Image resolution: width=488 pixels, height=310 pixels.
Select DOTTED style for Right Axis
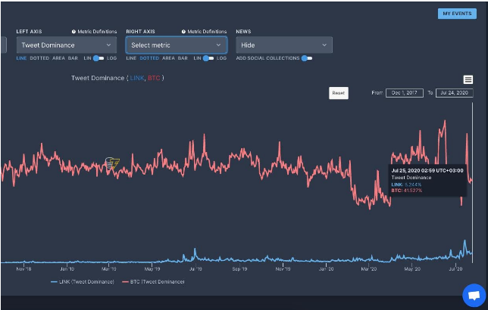(149, 58)
